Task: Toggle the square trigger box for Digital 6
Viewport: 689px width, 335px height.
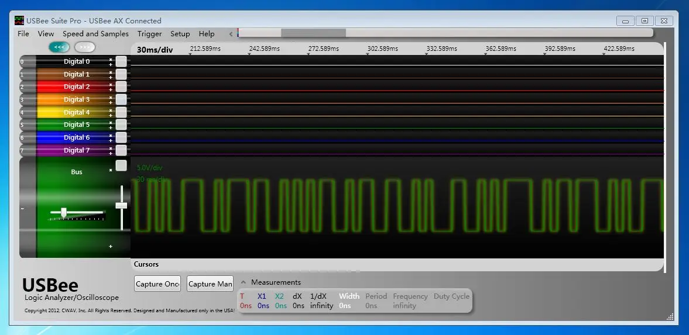Action: pos(121,137)
